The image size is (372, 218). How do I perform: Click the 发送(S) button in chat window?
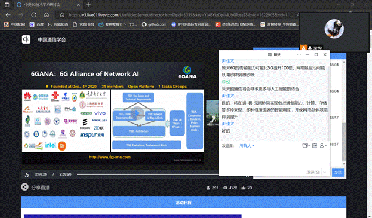pos(313,172)
